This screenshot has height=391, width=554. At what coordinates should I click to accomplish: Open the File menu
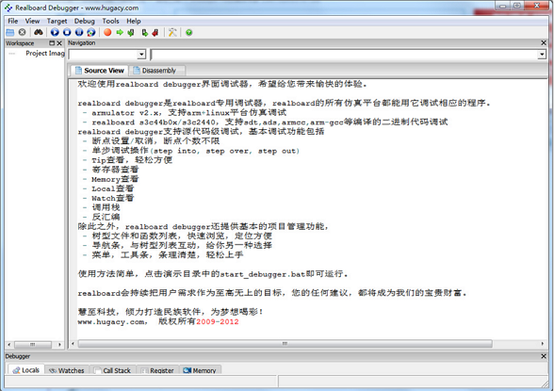[x=13, y=21]
